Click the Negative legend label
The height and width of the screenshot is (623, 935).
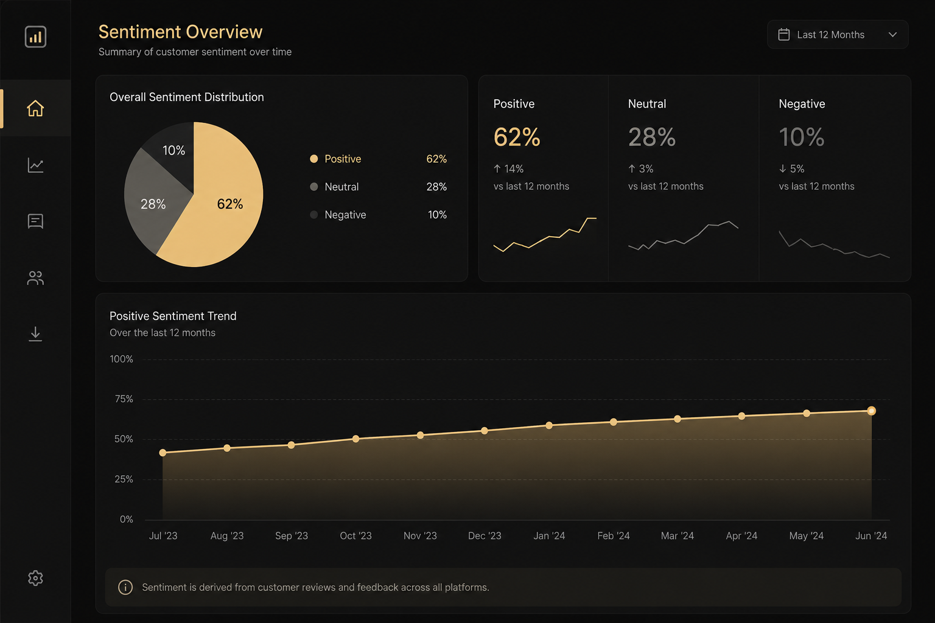[x=345, y=215]
